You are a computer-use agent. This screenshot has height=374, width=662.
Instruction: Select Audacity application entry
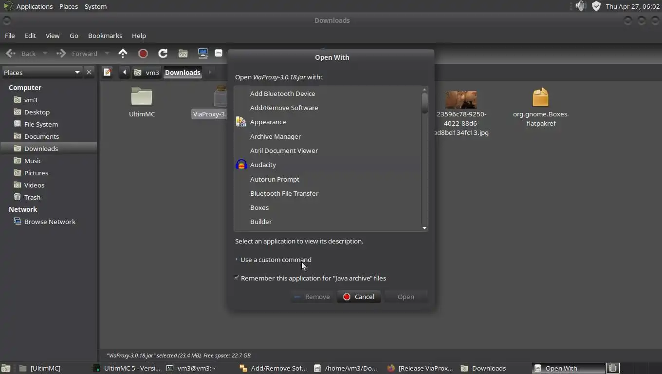click(328, 165)
